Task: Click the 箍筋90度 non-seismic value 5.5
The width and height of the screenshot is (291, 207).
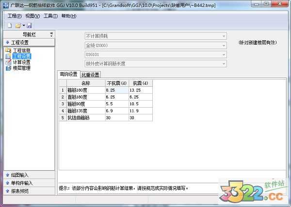Action: [x=117, y=104]
